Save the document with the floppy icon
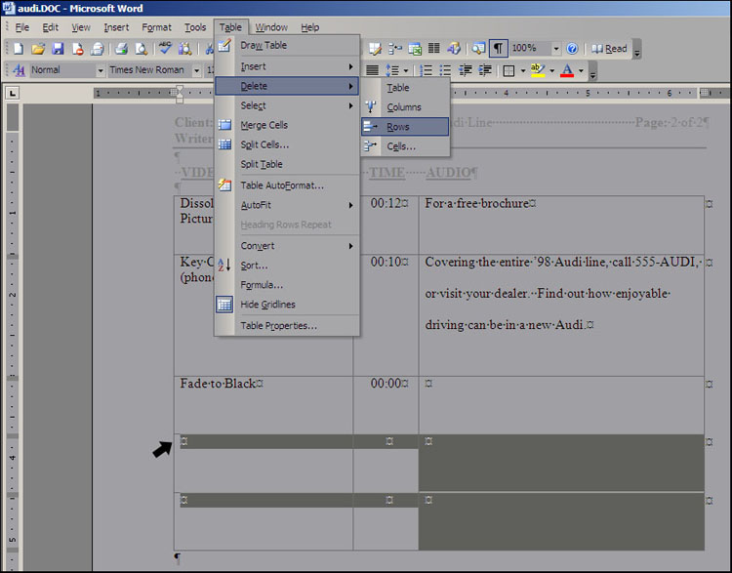 click(x=58, y=49)
